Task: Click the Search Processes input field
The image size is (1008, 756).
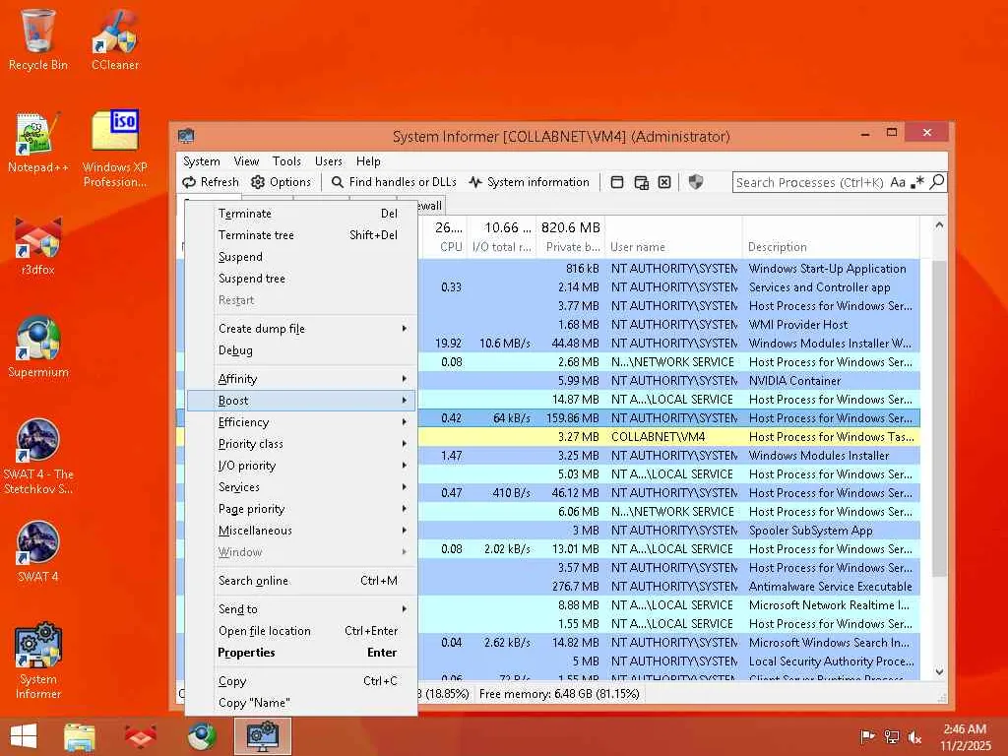Action: [810, 182]
